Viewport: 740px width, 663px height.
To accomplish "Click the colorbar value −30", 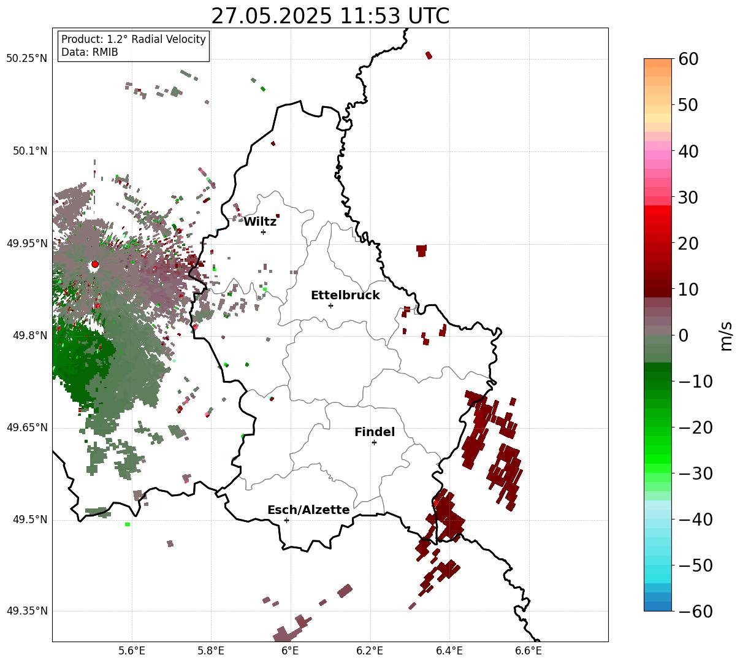I will click(x=695, y=473).
